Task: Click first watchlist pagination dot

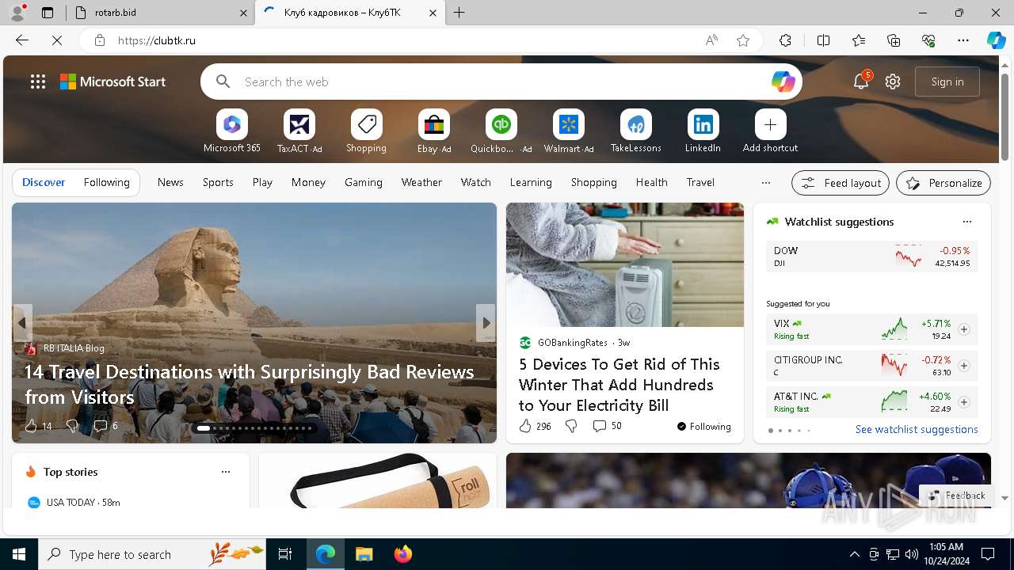Action: tap(770, 431)
